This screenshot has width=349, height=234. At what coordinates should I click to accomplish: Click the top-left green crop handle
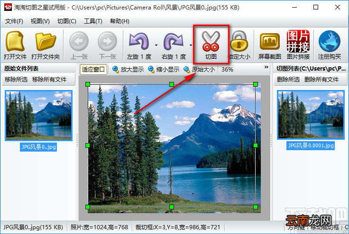[x=88, y=84]
